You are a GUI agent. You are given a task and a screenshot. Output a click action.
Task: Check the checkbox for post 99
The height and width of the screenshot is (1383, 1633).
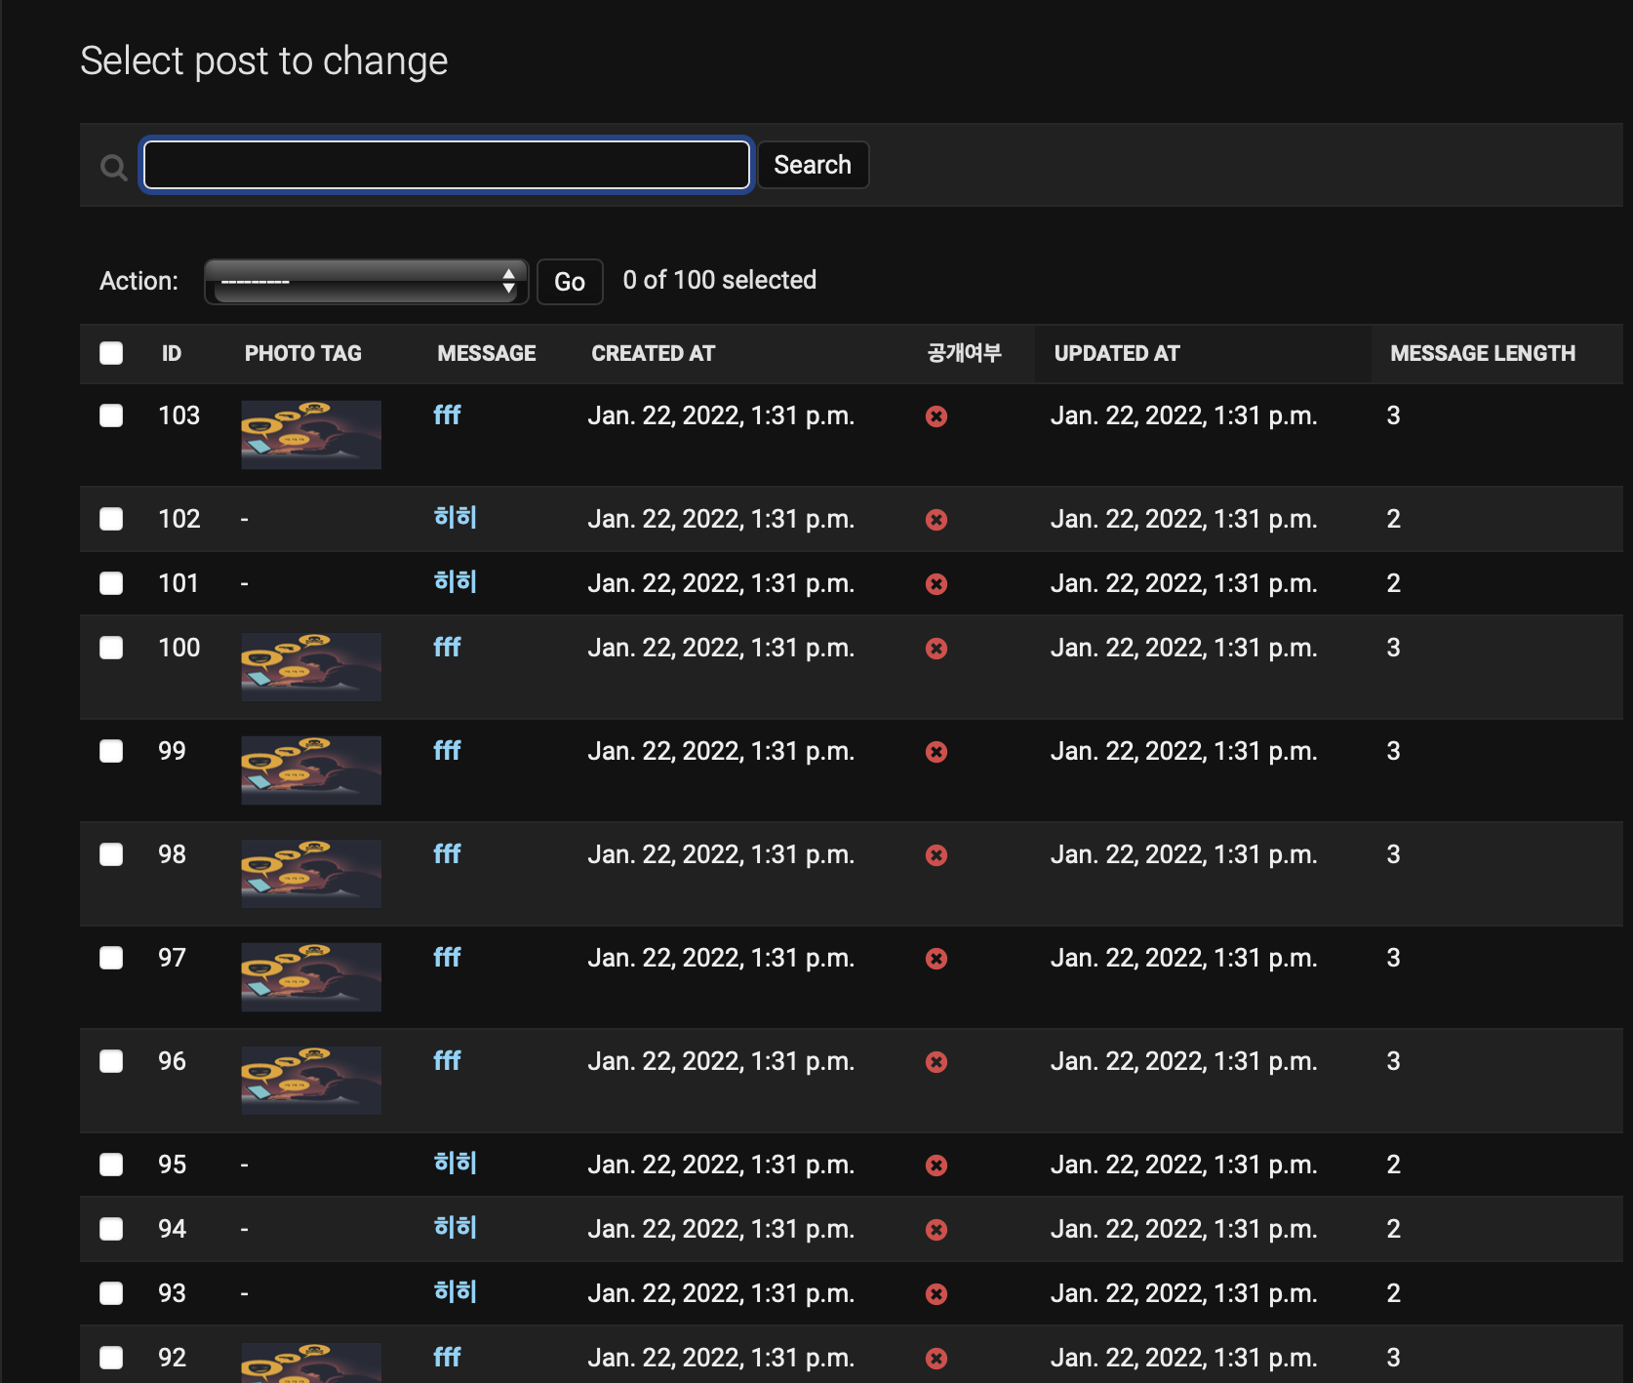pyautogui.click(x=111, y=751)
